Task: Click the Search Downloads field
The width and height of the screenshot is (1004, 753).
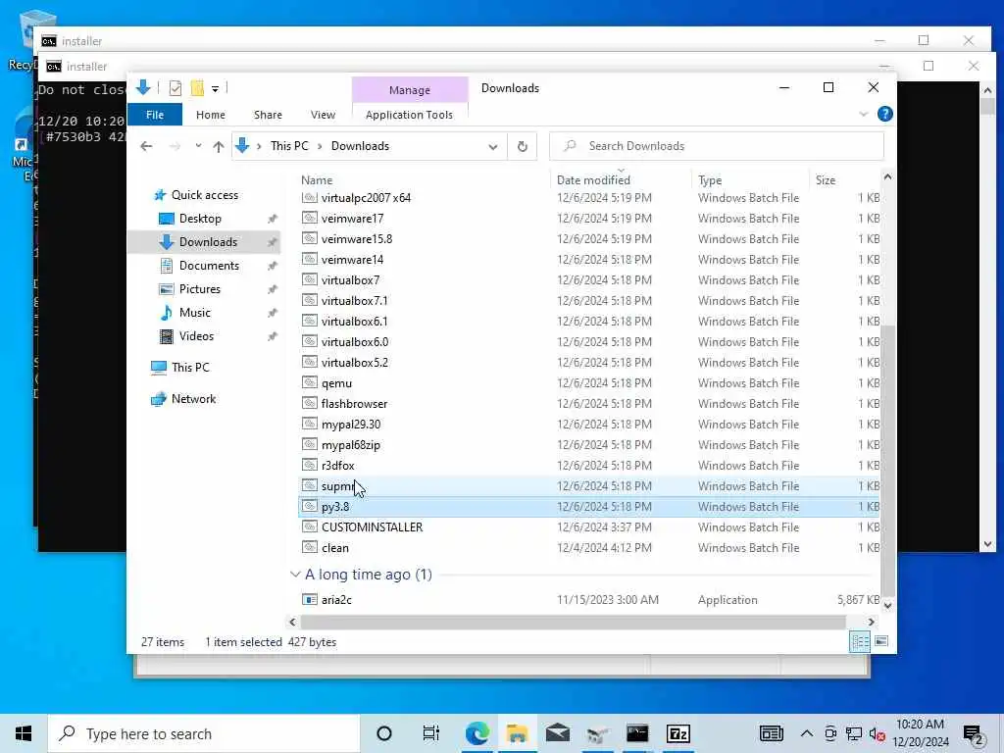Action: 717,146
